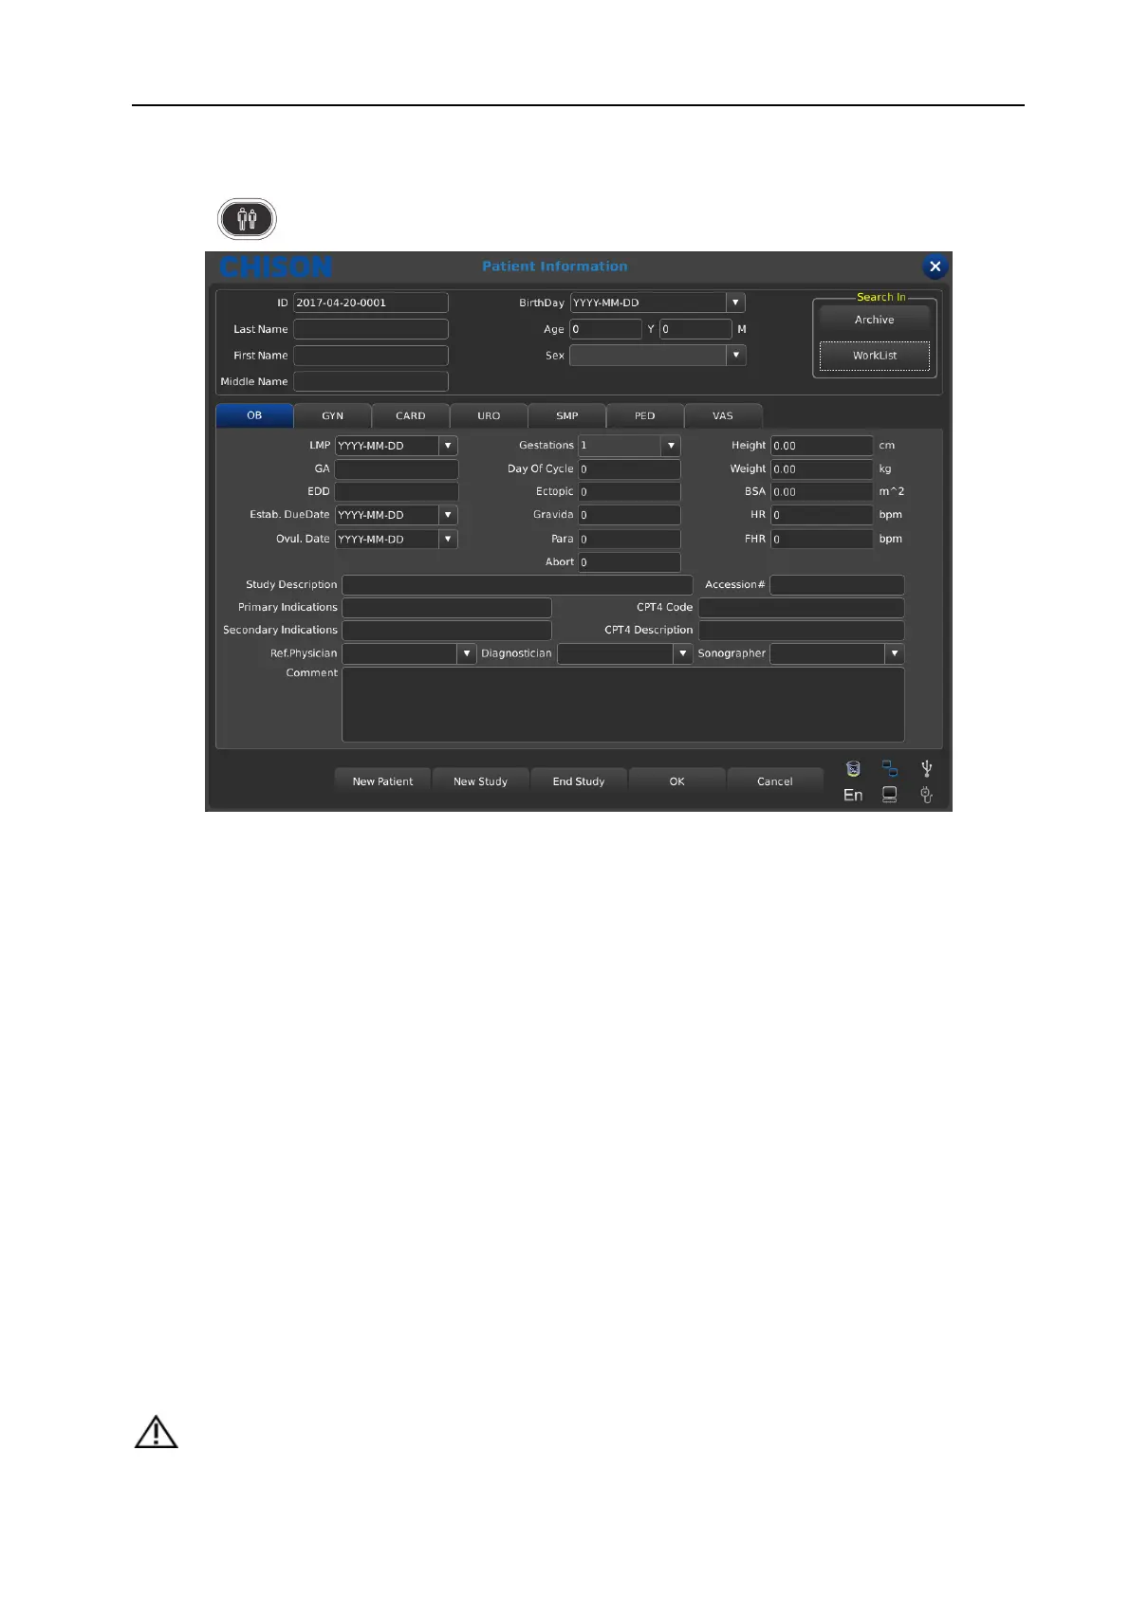Open the LMP date picker dropdown
The width and height of the screenshot is (1130, 1597).
tap(448, 446)
